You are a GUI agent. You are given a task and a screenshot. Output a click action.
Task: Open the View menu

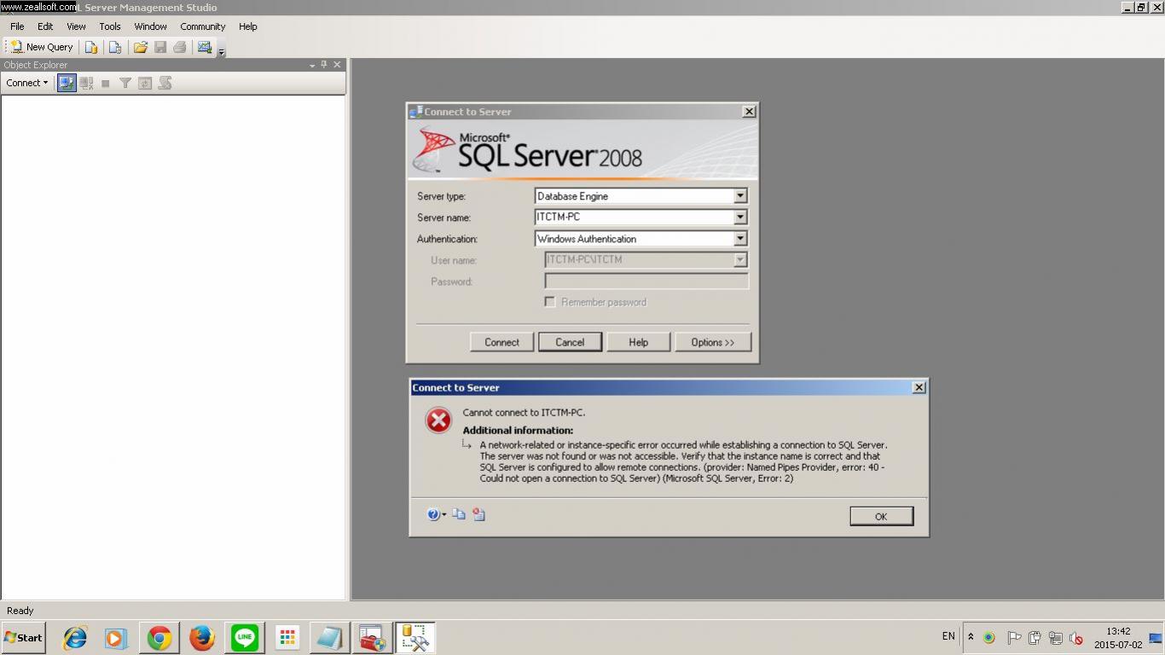(76, 26)
